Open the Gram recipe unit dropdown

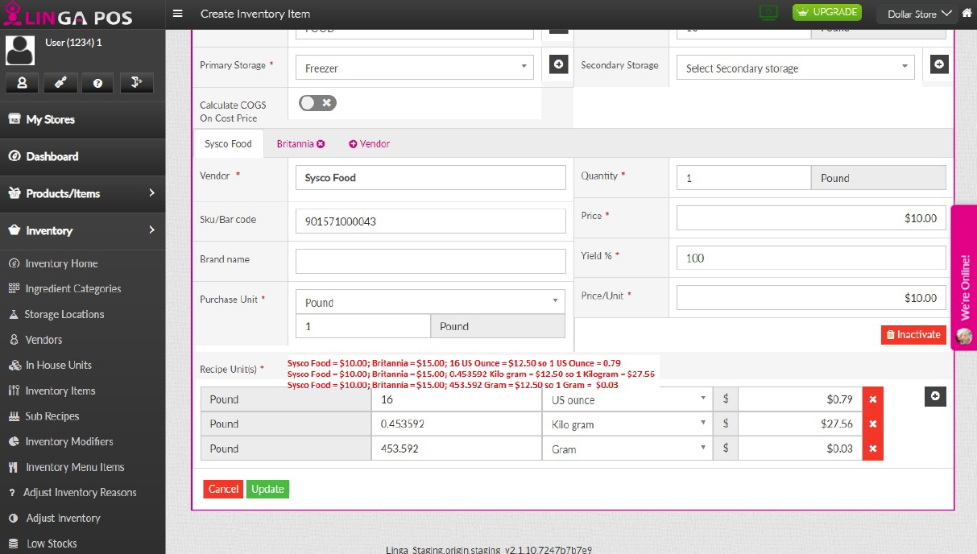click(x=627, y=449)
